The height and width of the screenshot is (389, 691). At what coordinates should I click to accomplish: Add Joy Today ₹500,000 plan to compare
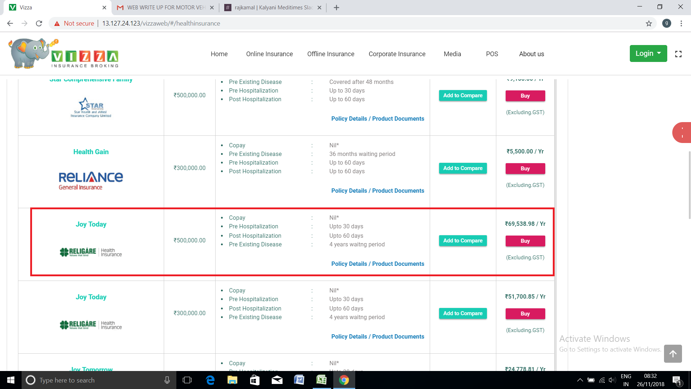tap(463, 241)
